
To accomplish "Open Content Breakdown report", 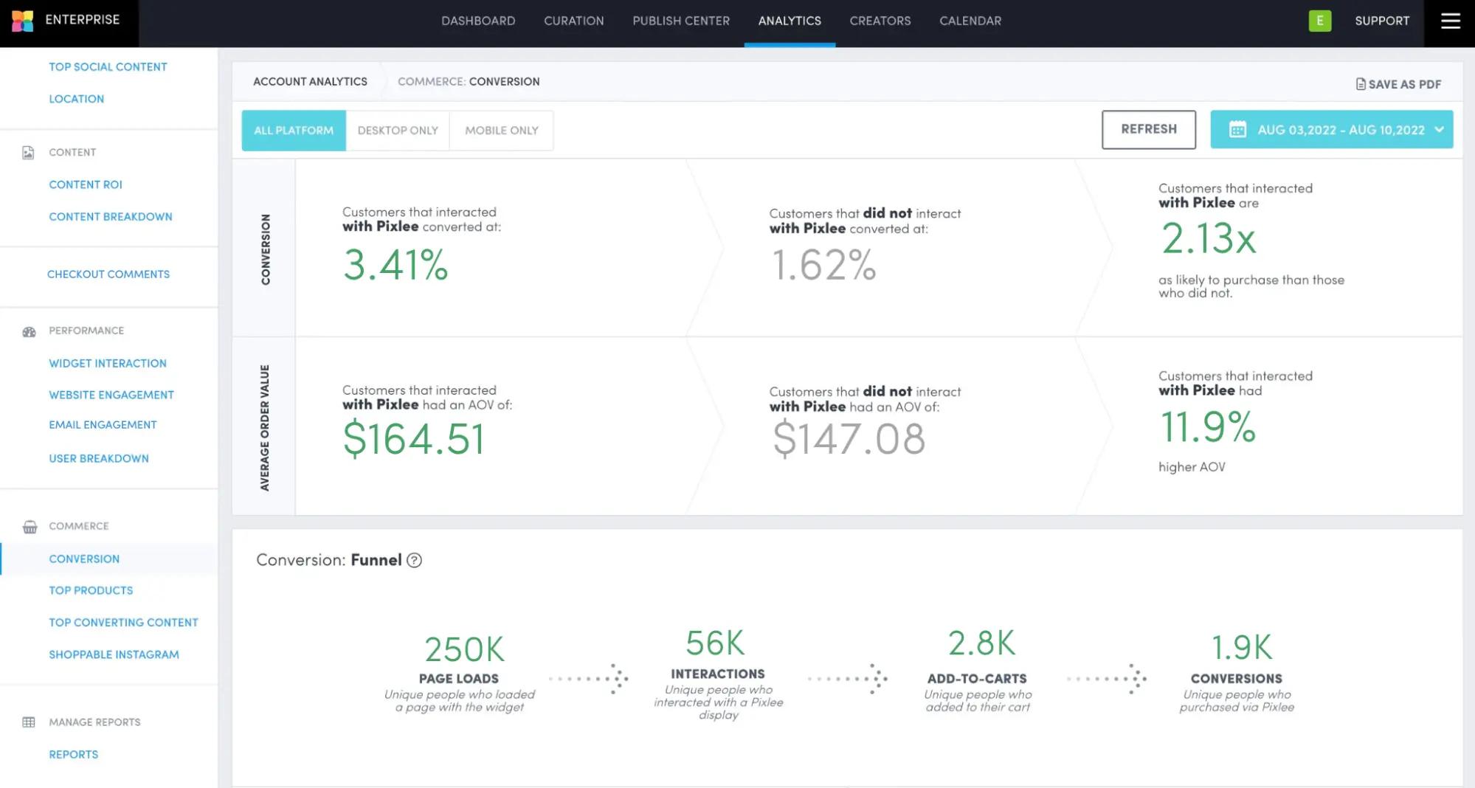I will [111, 216].
